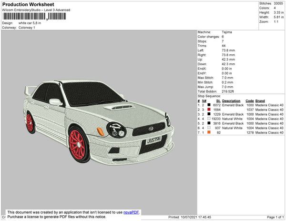This screenshot has width=286, height=221.
Task: Click the novaPDF hyperlink in the notice
Action: (x=131, y=212)
